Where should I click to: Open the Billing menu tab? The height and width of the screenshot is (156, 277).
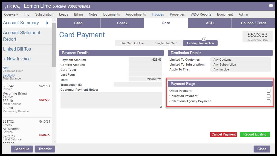point(78,14)
